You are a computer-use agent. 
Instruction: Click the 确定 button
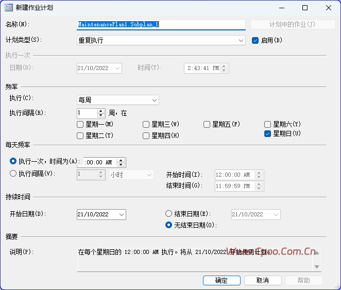pos(221,280)
